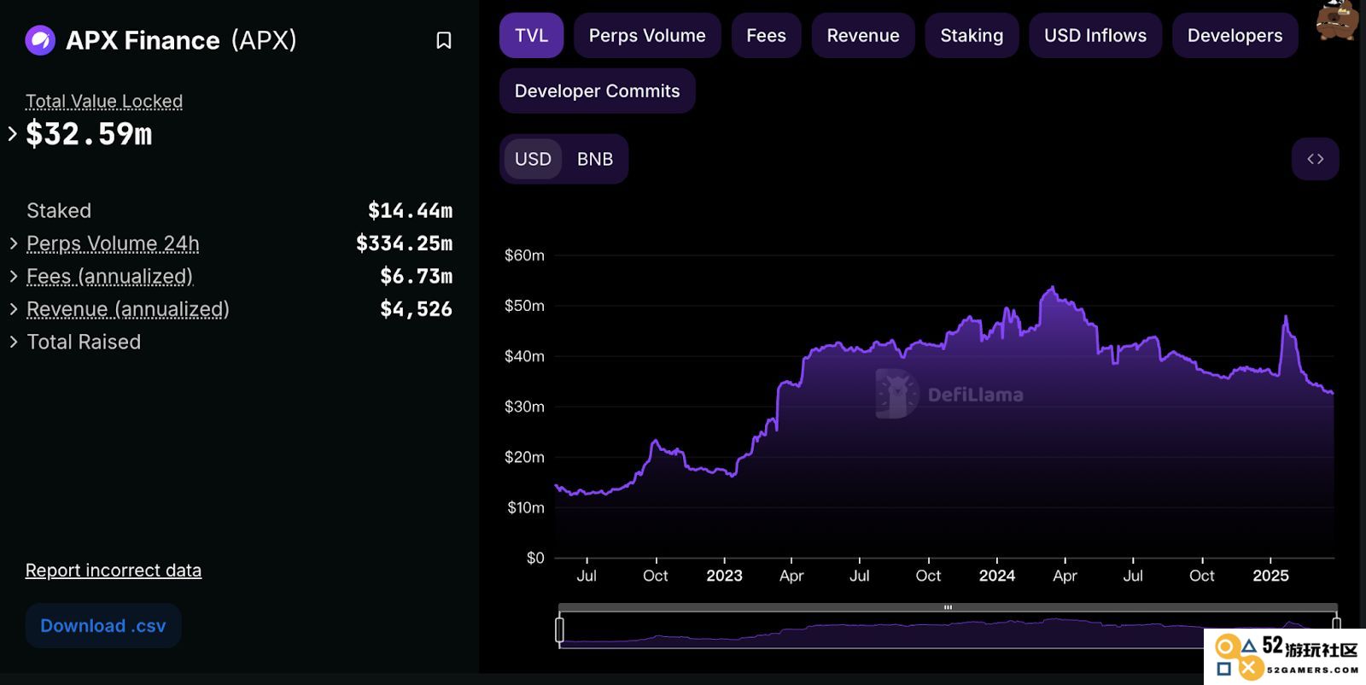Click the range slider's top grip bar
The width and height of the screenshot is (1366, 685).
(x=948, y=607)
